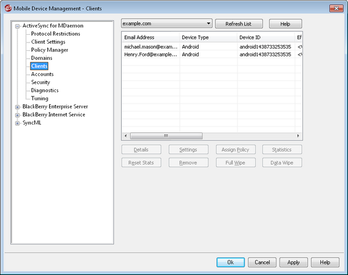The image size is (348, 275).
Task: Click the Data Wipe button
Action: click(x=282, y=162)
